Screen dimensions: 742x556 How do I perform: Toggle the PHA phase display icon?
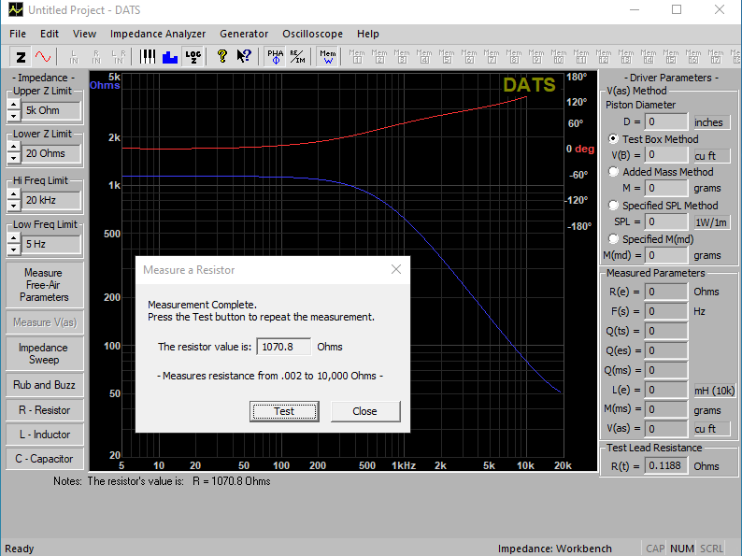tap(276, 57)
